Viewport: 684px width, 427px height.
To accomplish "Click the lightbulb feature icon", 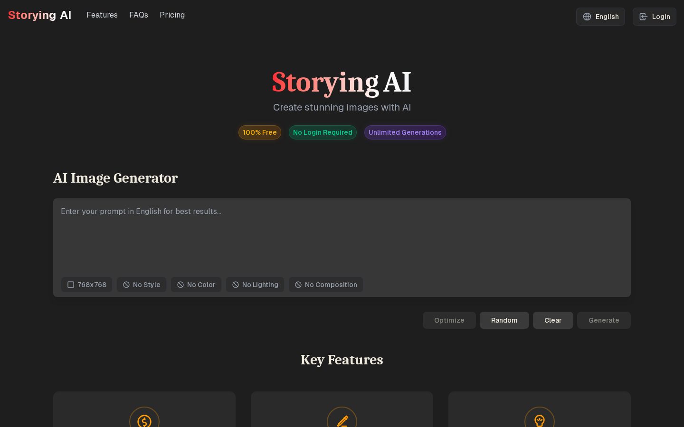I will [540, 421].
